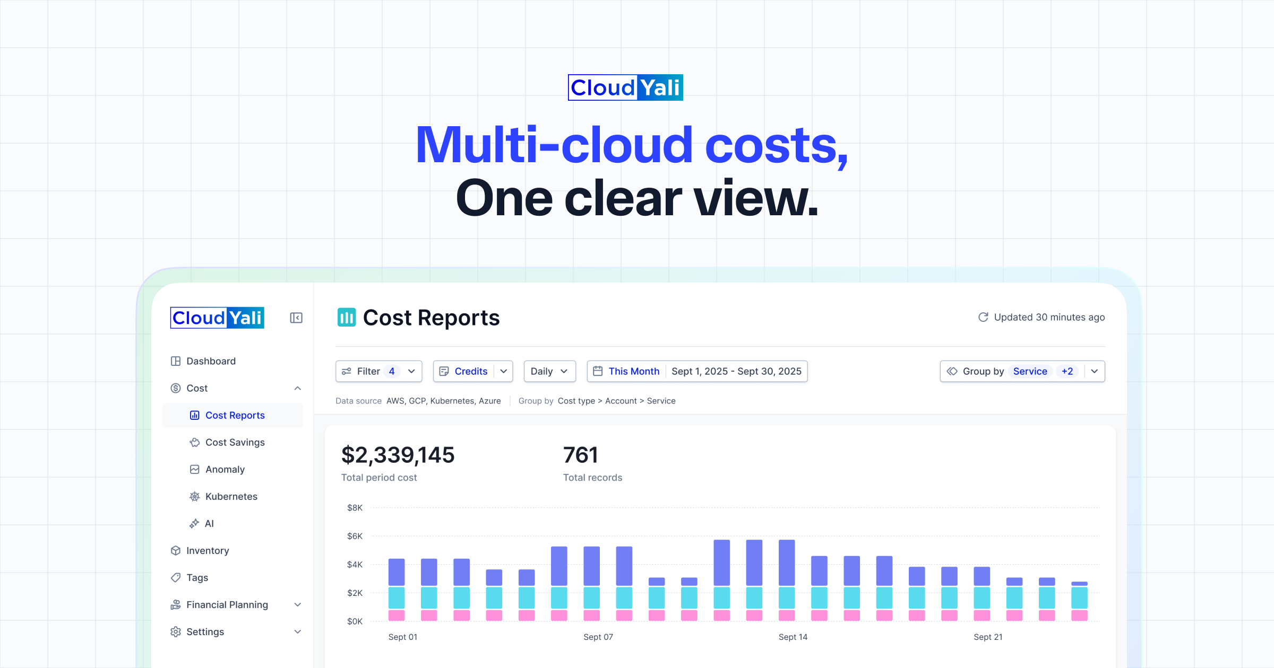Open Cost Savings via its tag icon
1274x668 pixels.
194,442
